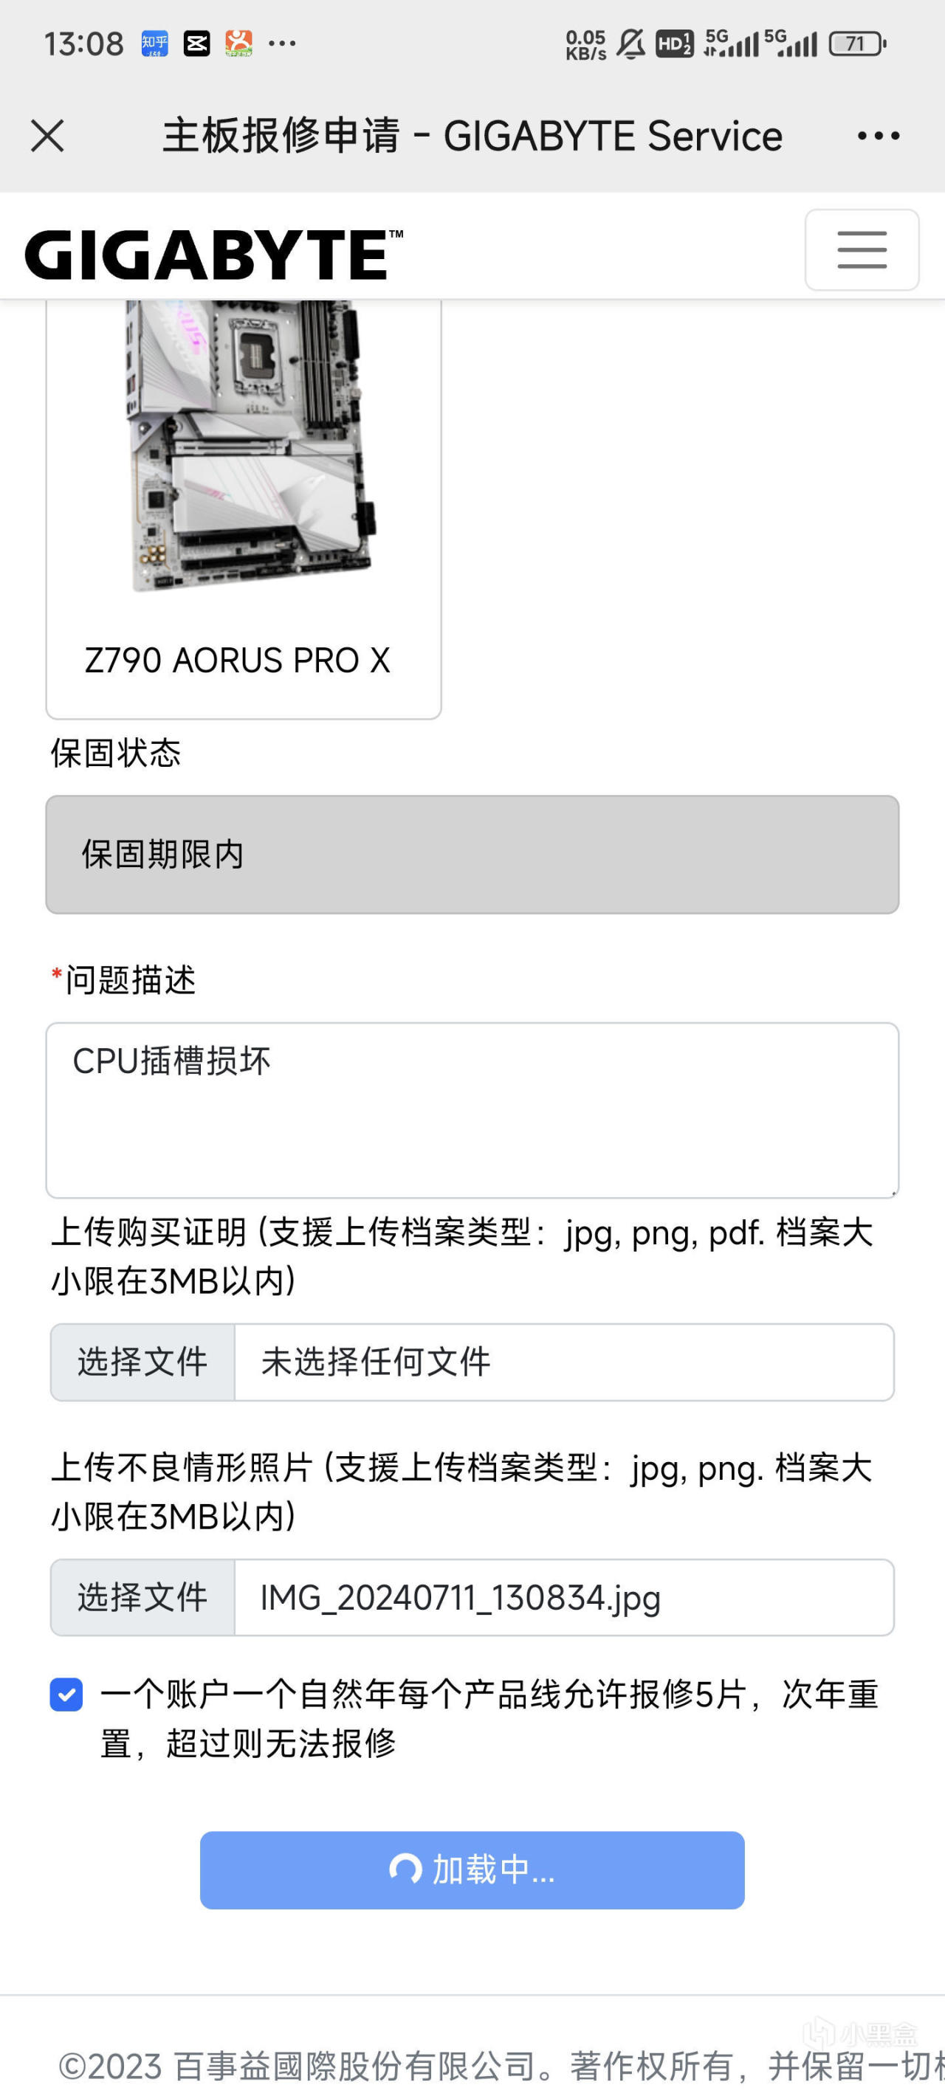This screenshot has height=2099, width=945.
Task: Focus the 问题描述 text area
Action: [x=472, y=1109]
